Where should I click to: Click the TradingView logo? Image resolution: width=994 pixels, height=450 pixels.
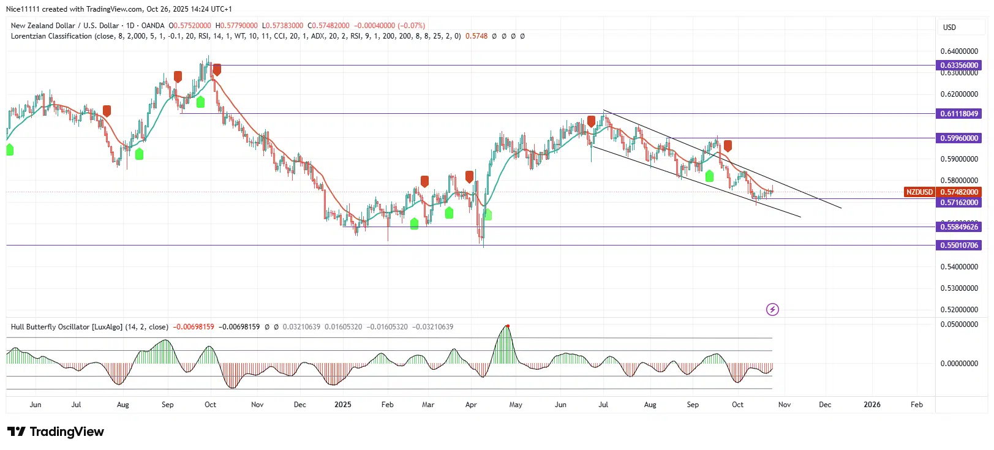(x=56, y=432)
